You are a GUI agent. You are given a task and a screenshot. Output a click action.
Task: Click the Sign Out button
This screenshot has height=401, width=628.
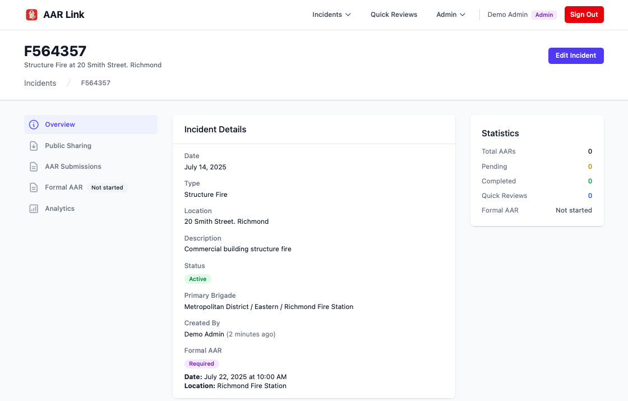[x=584, y=15]
